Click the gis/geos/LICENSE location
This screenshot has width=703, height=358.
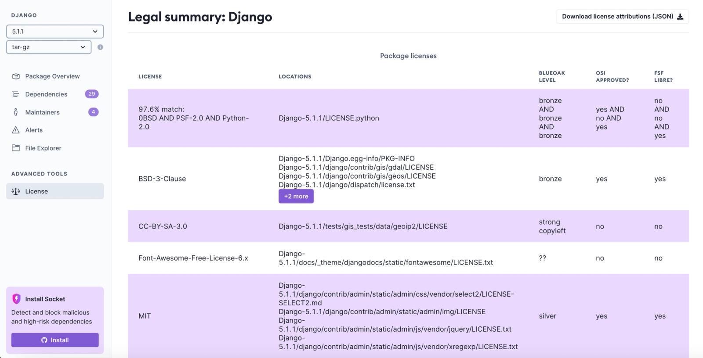point(357,176)
